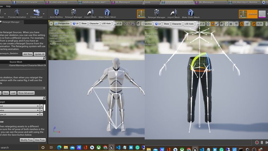This screenshot has height=151, width=268.
Task: Open LOD Auto menu in left viewport
Action: 106,23
